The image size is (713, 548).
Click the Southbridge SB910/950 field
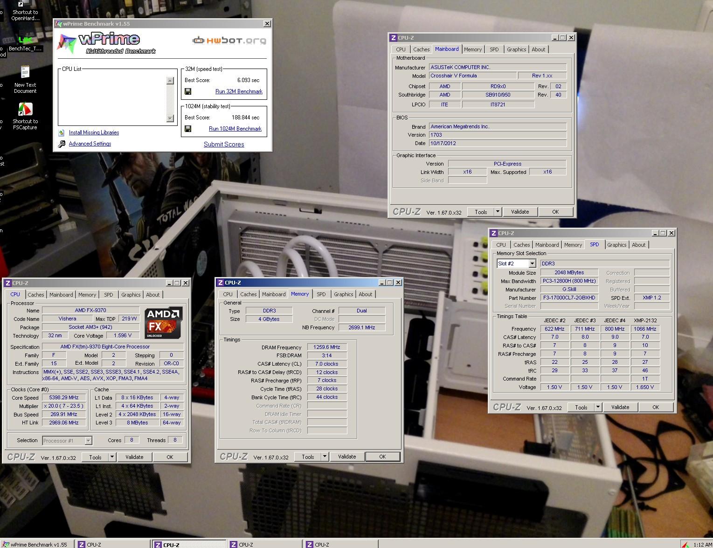(498, 95)
